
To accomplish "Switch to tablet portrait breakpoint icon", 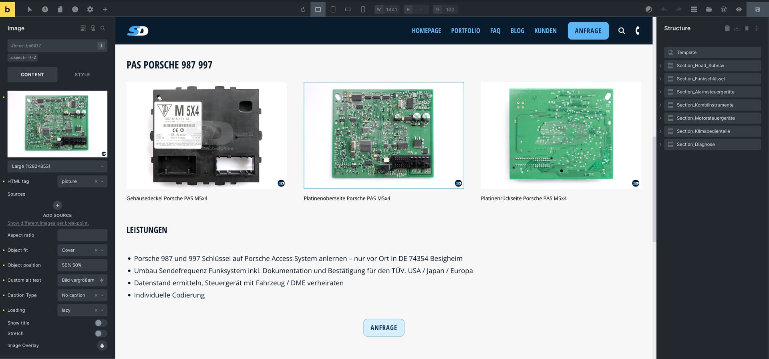I will coord(333,9).
